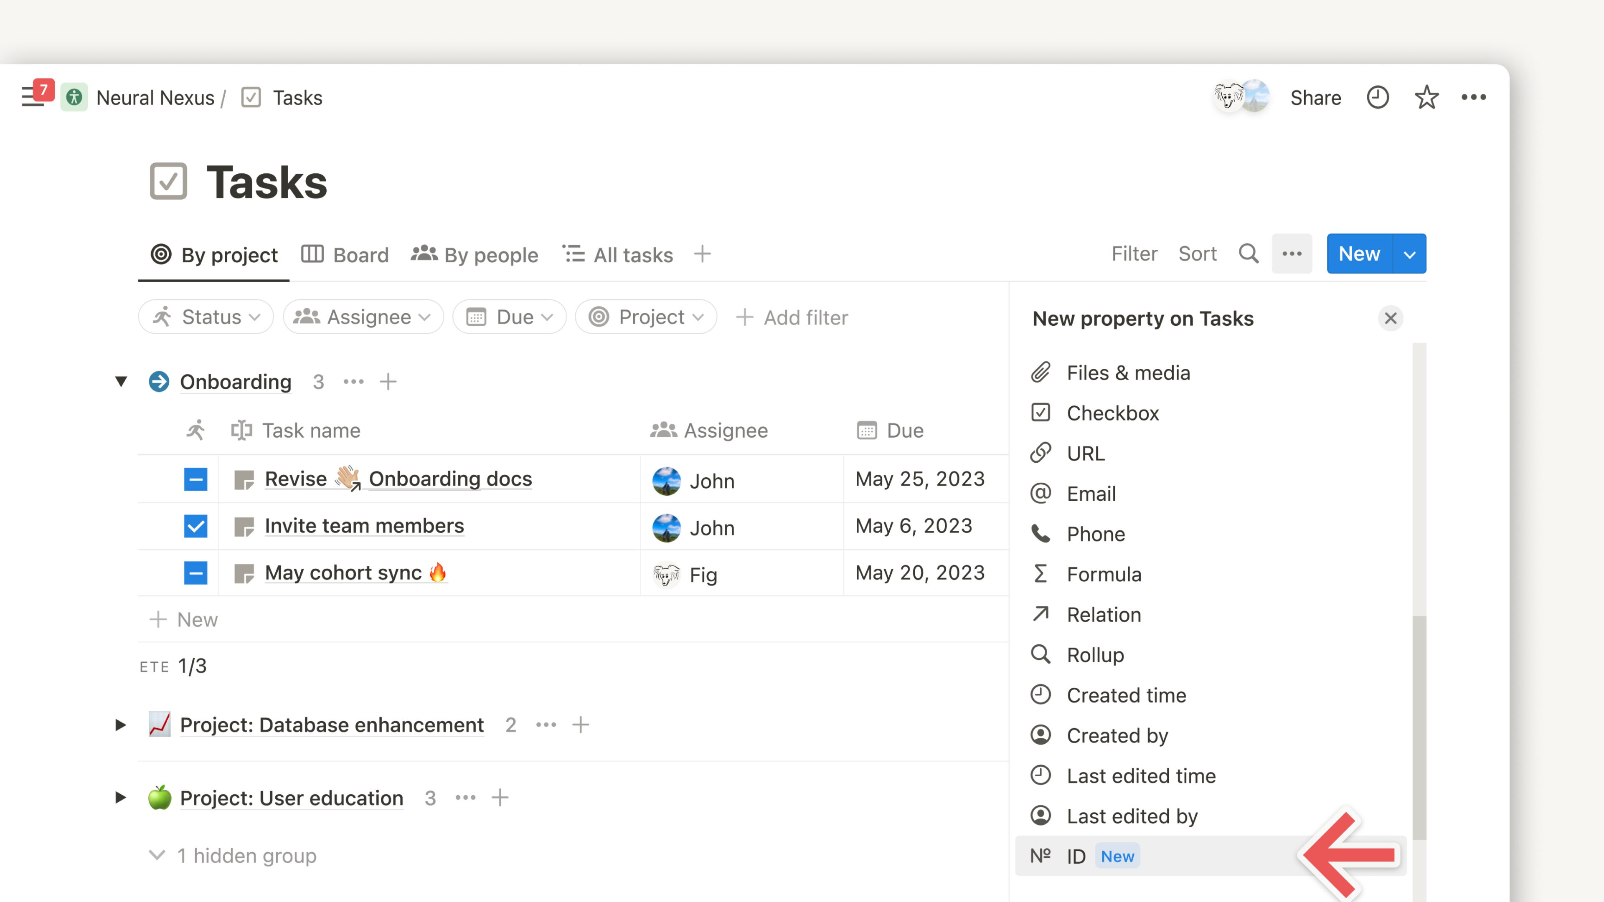Image resolution: width=1604 pixels, height=902 pixels.
Task: Open the search magnifier in the view toolbar
Action: pyautogui.click(x=1248, y=254)
